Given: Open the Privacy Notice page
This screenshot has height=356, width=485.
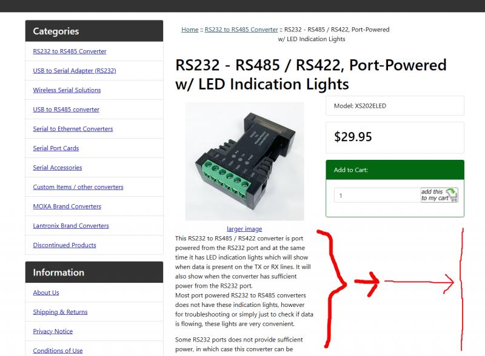Looking at the screenshot, I should tap(53, 331).
